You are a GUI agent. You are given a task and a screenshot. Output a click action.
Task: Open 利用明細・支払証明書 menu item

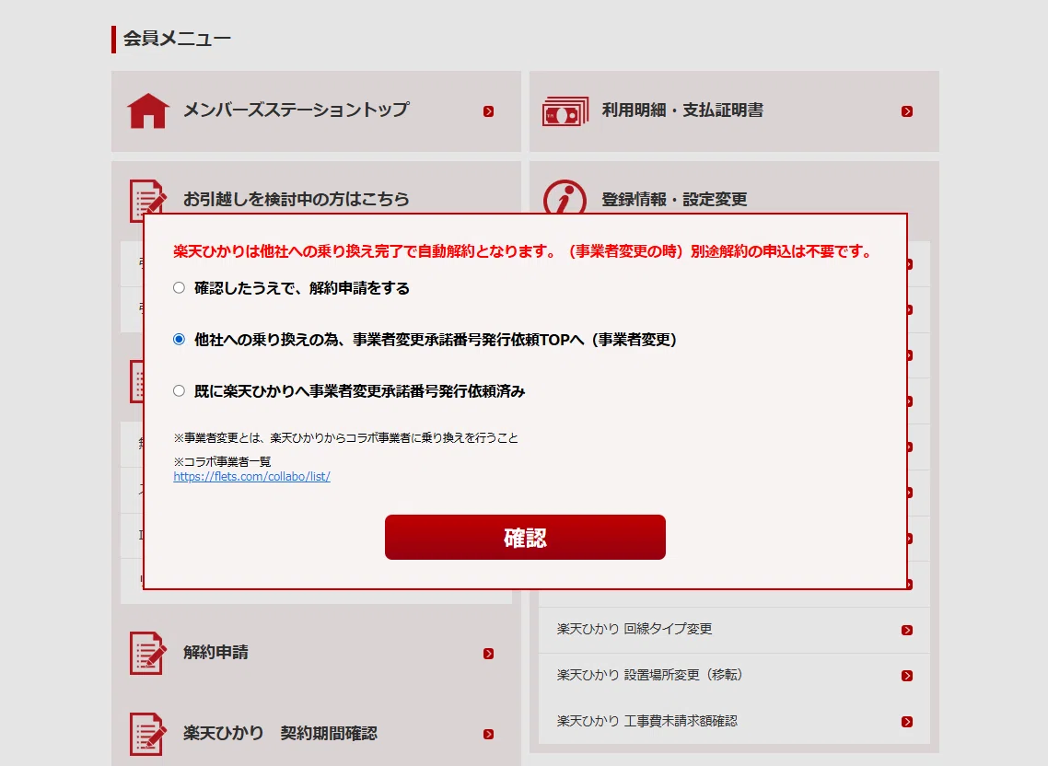click(x=682, y=110)
